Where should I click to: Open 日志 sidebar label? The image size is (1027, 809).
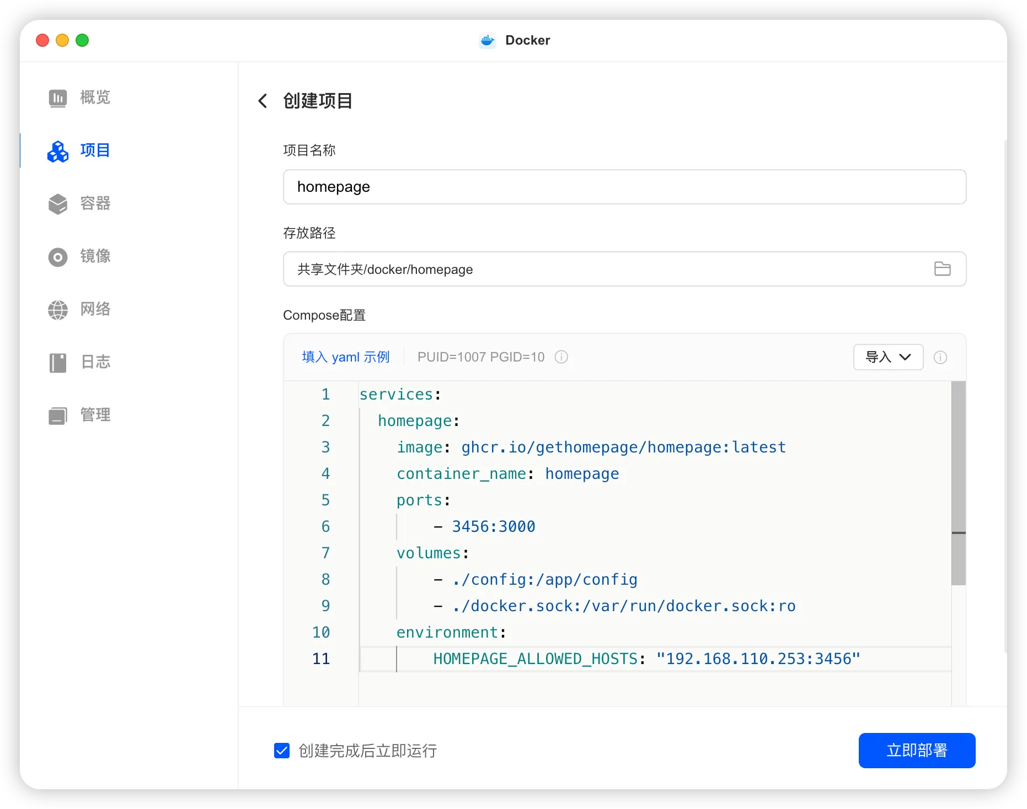[x=95, y=362]
